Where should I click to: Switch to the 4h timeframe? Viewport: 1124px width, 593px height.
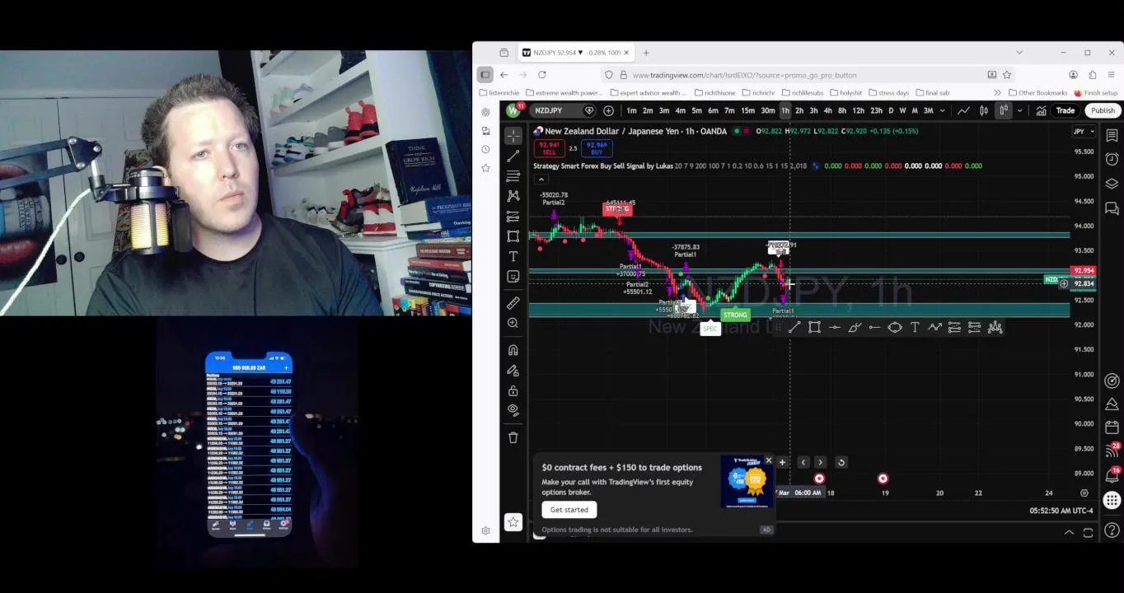pos(827,110)
